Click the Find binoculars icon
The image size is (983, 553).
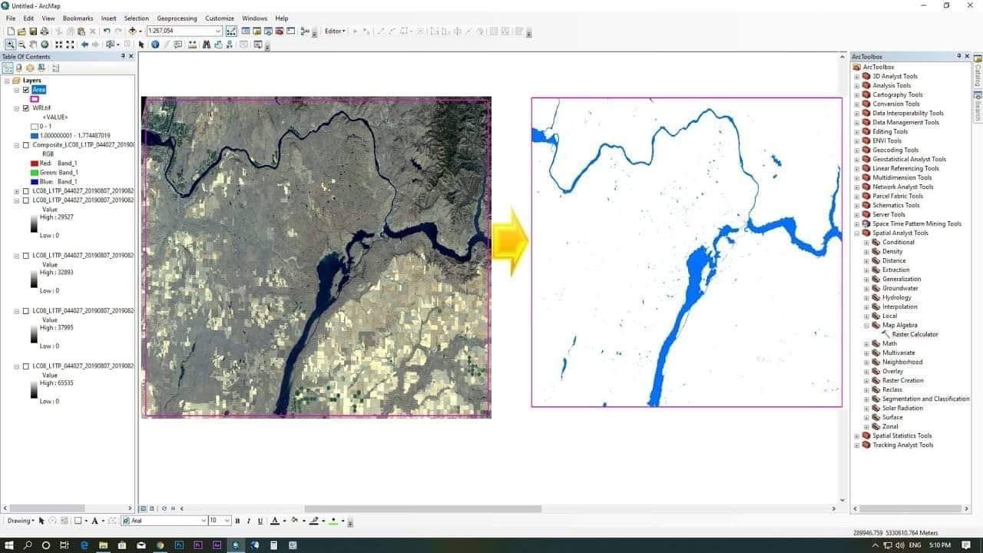click(207, 45)
